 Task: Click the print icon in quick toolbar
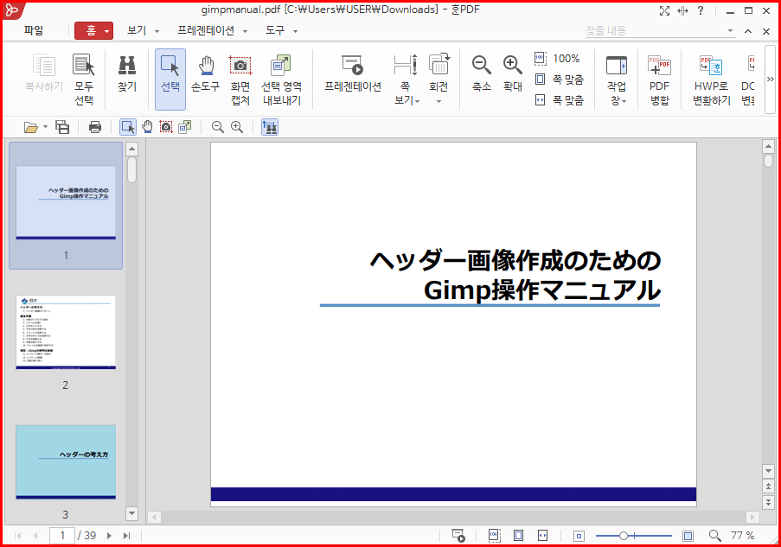(94, 127)
